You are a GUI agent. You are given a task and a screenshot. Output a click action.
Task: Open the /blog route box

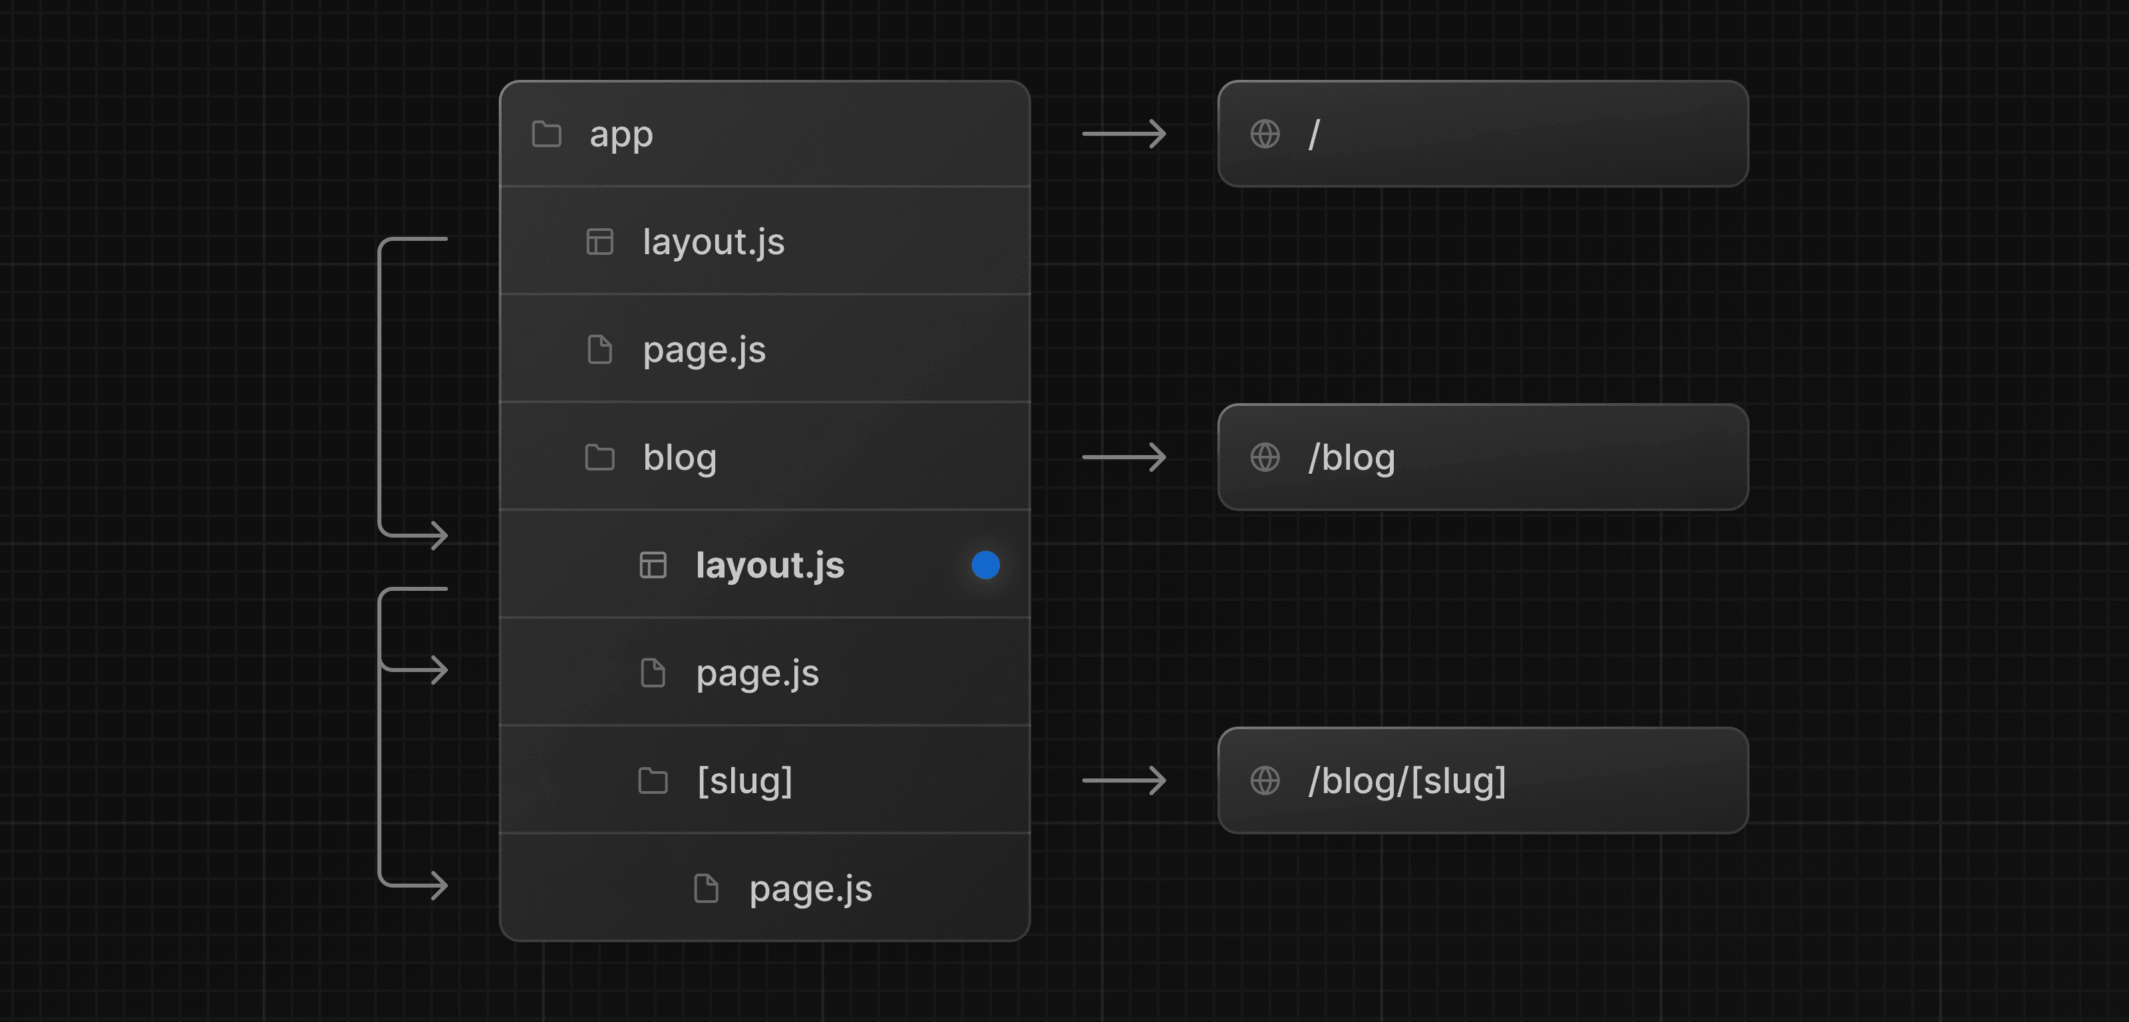pos(1484,457)
